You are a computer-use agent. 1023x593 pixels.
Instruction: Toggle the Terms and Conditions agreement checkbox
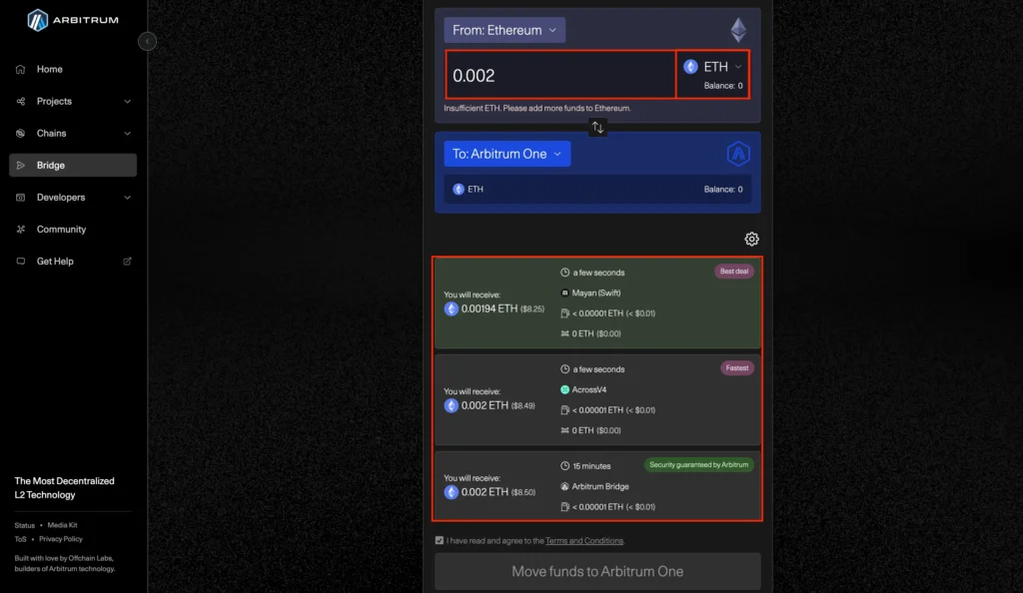pyautogui.click(x=440, y=540)
